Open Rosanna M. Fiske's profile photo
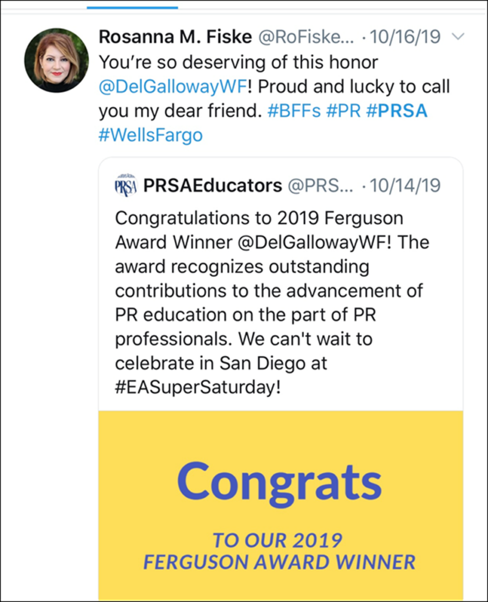This screenshot has height=602, width=488. click(x=56, y=60)
